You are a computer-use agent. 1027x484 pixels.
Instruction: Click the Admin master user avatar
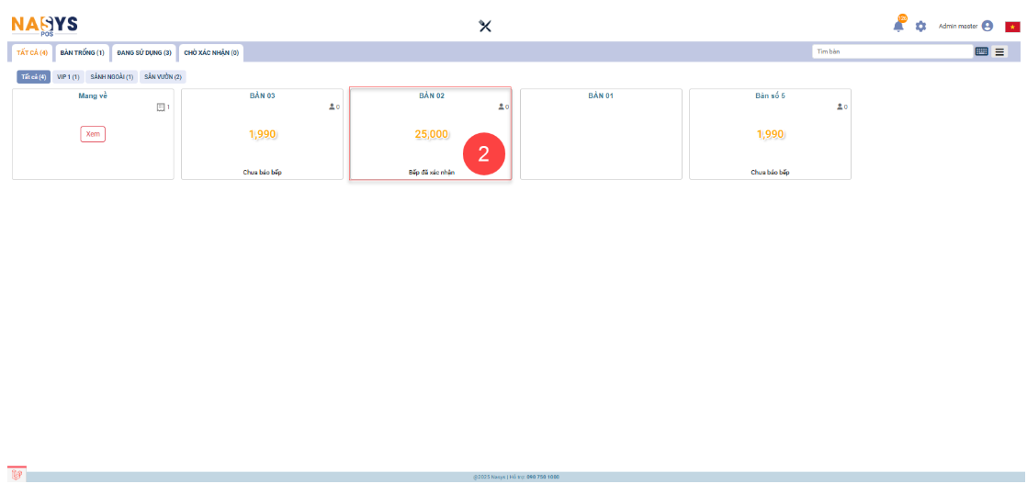(x=987, y=27)
